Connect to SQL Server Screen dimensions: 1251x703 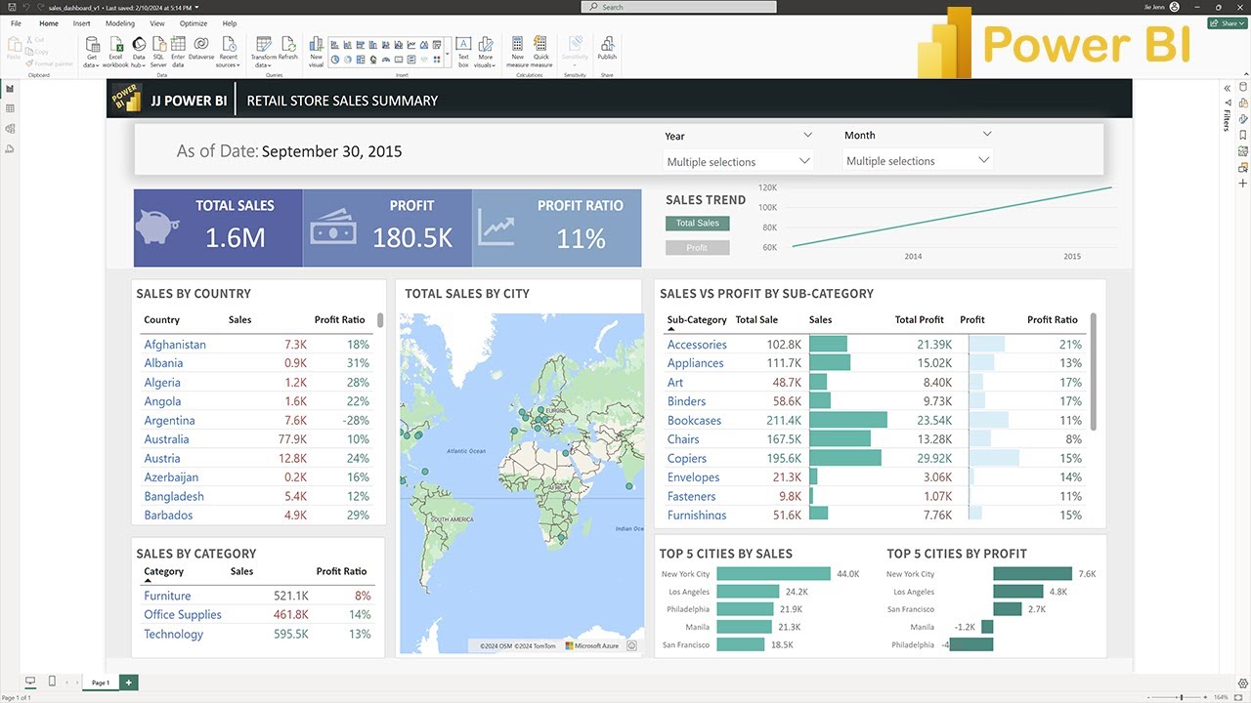[158, 52]
